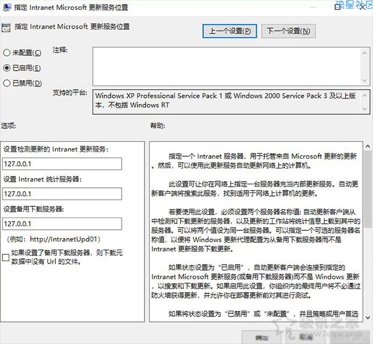Close the dialog with the X button
The image size is (373, 344).
(x=363, y=7)
